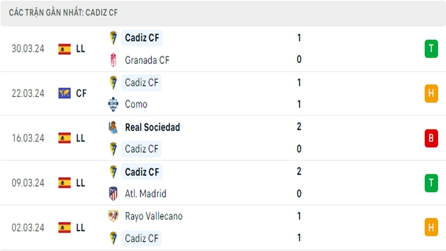Viewport: 446px width, 251px height.
Task: Open the match dated 09.03.24
Action: [223, 183]
